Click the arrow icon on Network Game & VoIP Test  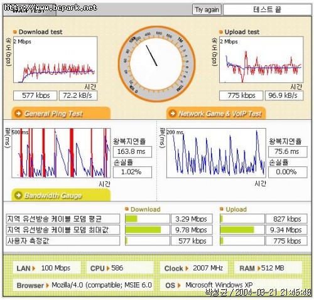173,114
